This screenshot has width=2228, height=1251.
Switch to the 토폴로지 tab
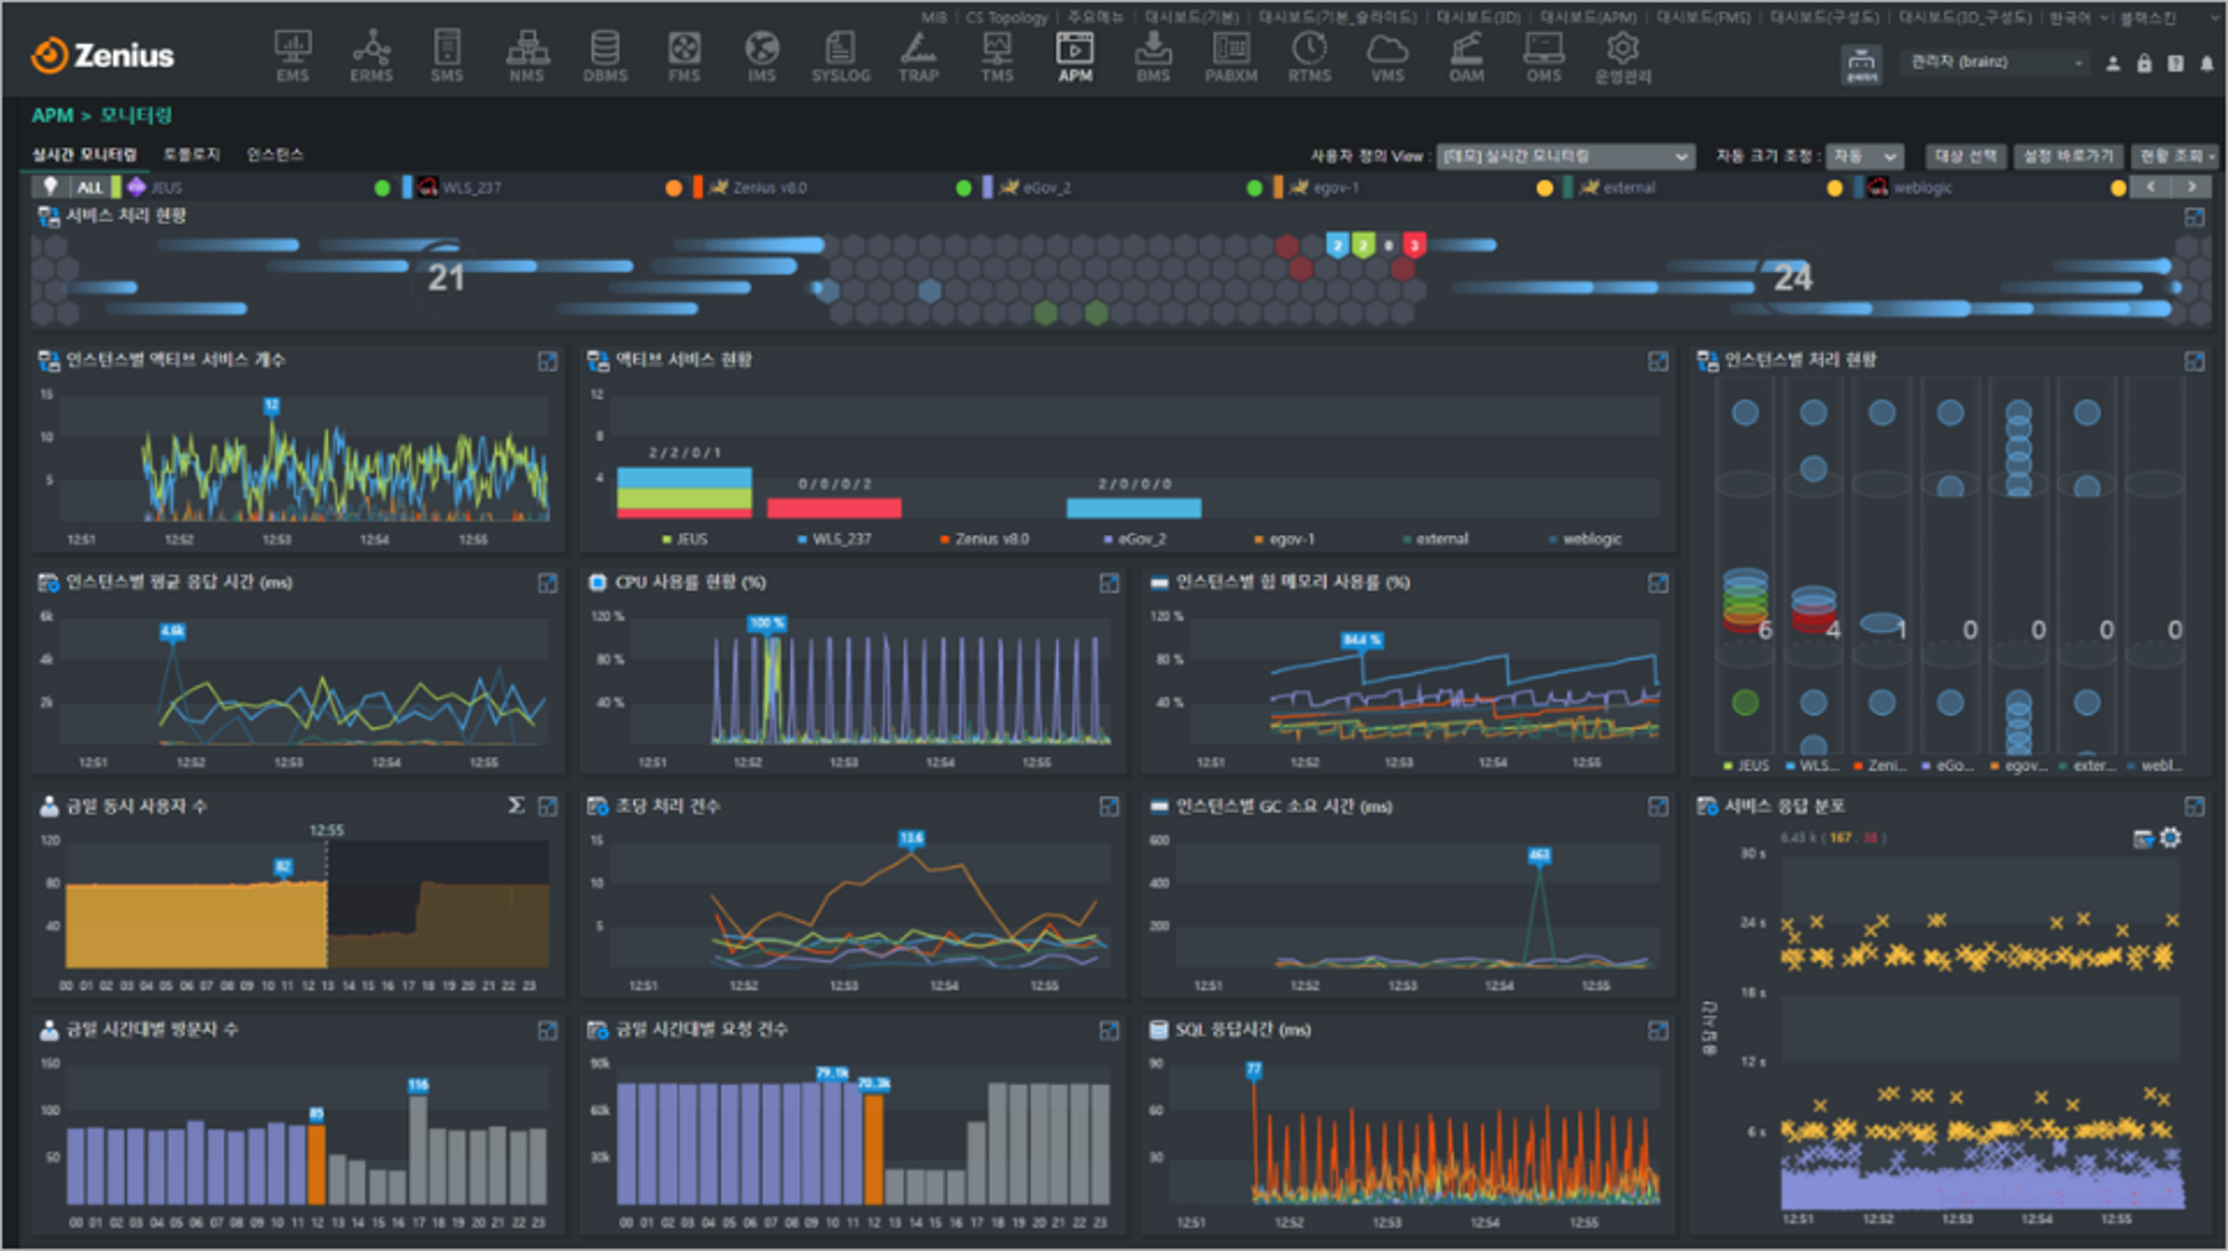[191, 155]
